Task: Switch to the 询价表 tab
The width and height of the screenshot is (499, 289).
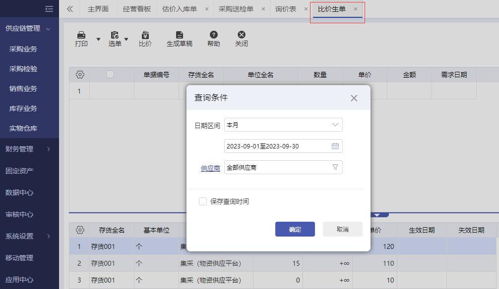Action: (x=286, y=9)
